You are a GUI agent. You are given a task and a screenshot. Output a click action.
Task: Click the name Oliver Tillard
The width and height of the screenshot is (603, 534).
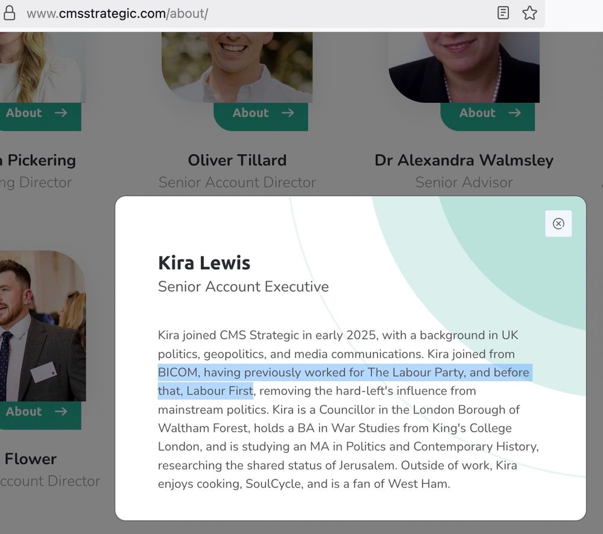pyautogui.click(x=237, y=160)
